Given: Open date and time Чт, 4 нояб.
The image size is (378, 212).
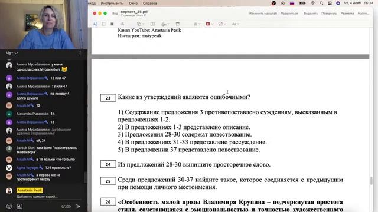Looking at the screenshot, I should coord(359,3).
